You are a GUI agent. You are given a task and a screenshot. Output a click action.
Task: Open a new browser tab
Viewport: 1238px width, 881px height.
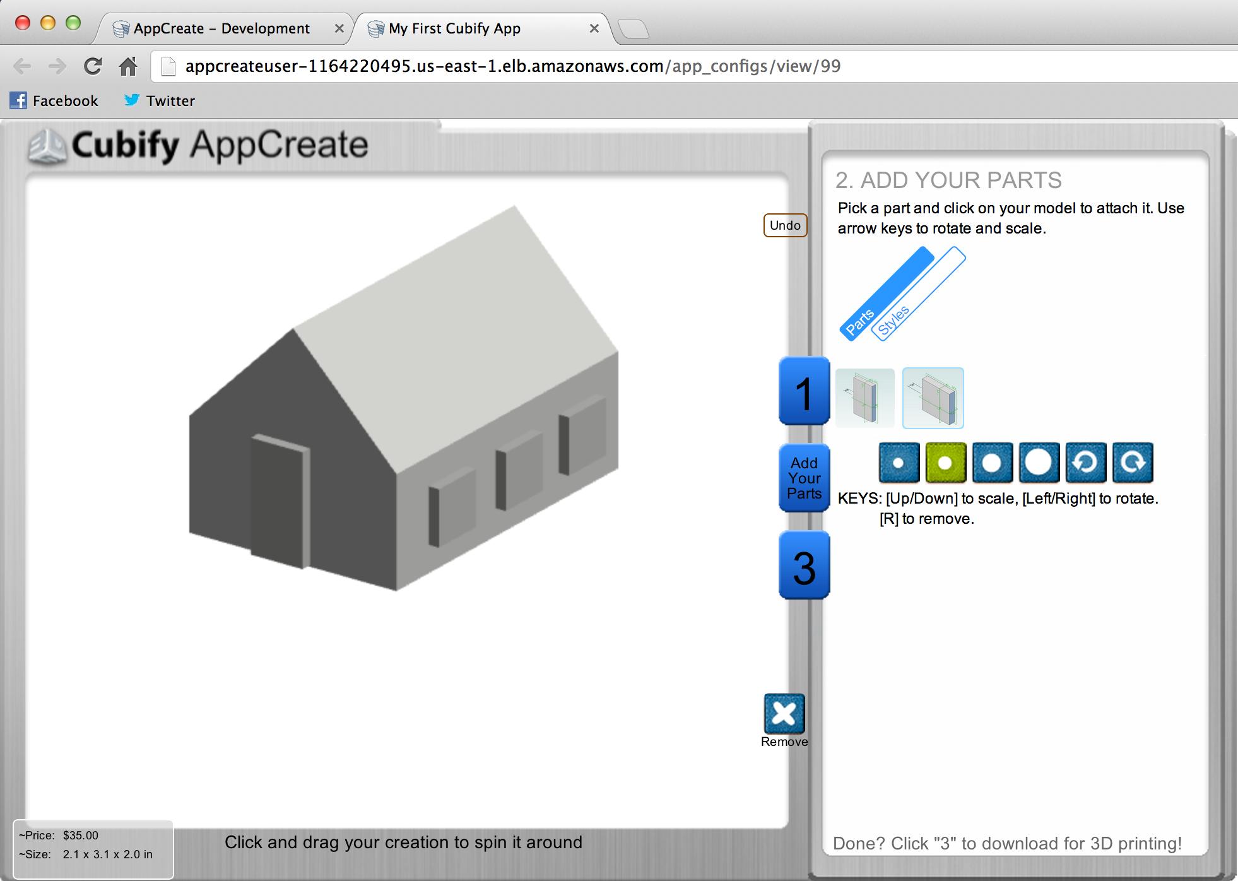pyautogui.click(x=633, y=29)
